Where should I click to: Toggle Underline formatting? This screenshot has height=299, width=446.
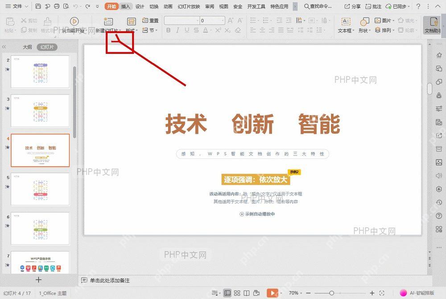187,30
